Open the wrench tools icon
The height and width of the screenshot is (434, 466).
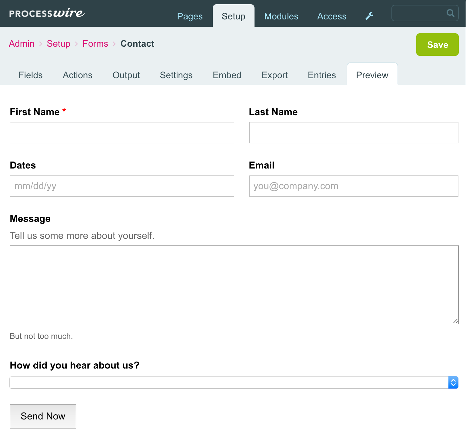tap(369, 16)
